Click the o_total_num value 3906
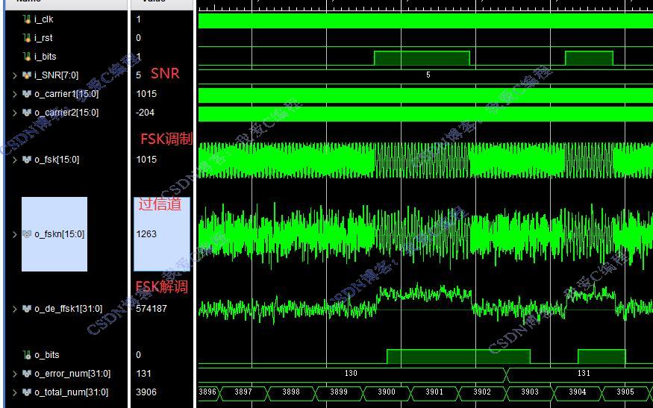The image size is (653, 408). coord(146,392)
